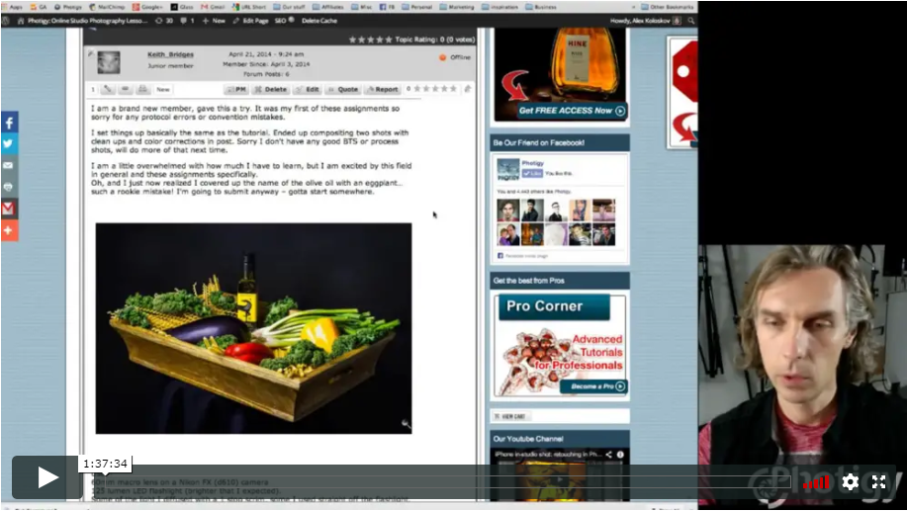Click the Become a Pro button
907x511 pixels.
point(593,386)
